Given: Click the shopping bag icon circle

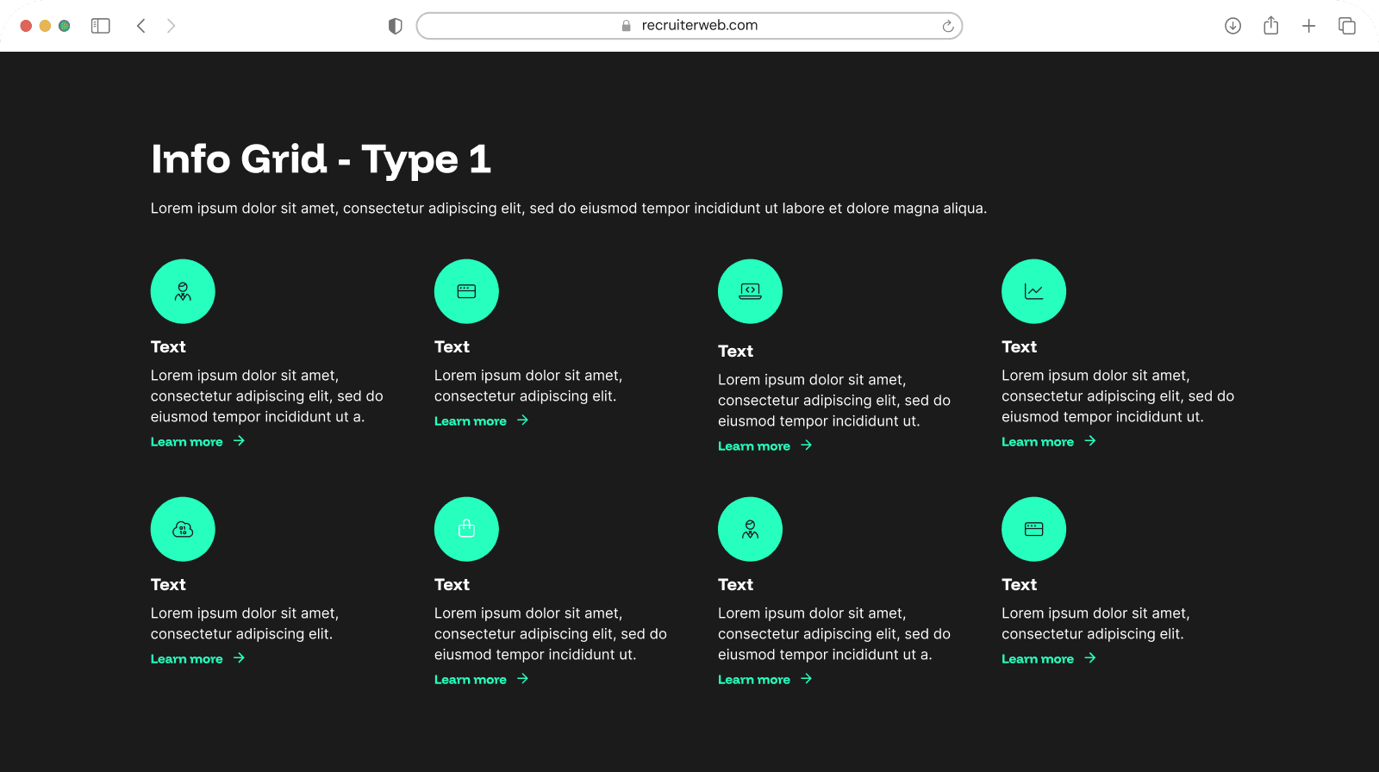Looking at the screenshot, I should (x=466, y=529).
